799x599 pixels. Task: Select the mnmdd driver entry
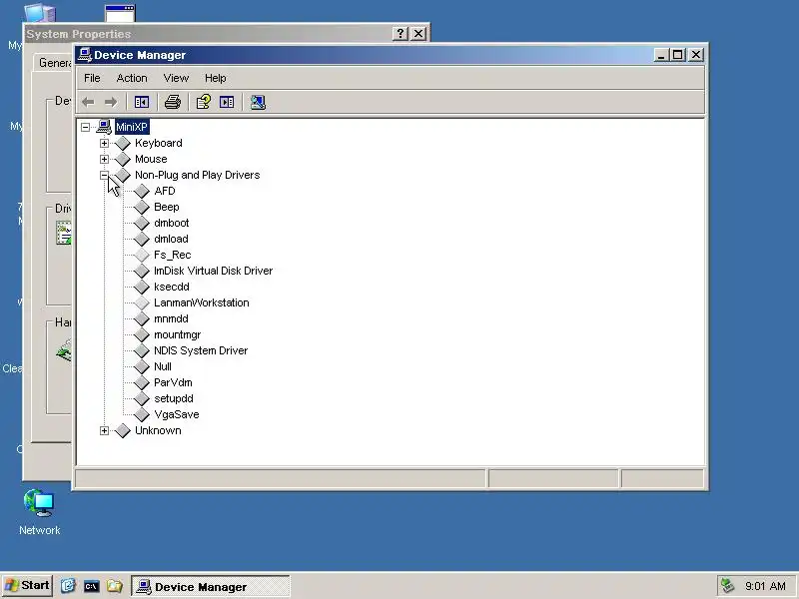pyautogui.click(x=171, y=318)
